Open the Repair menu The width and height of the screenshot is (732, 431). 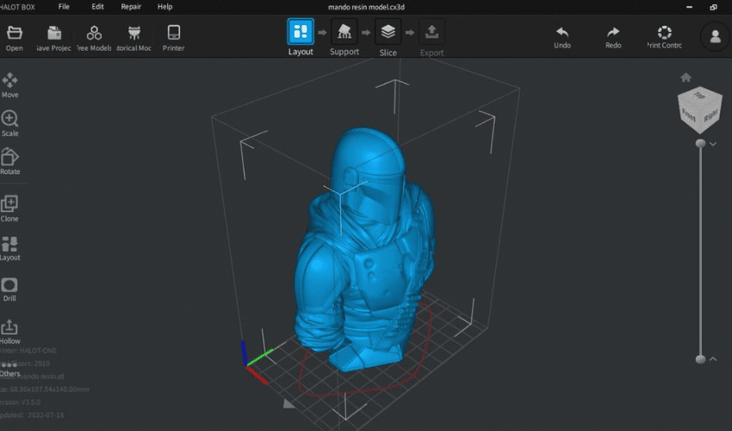[131, 7]
